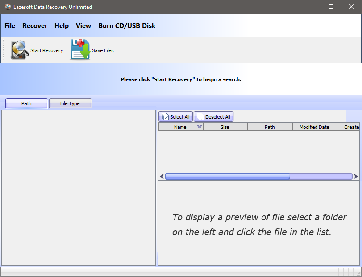Click the Deselect All icon
The image size is (362, 277).
200,117
